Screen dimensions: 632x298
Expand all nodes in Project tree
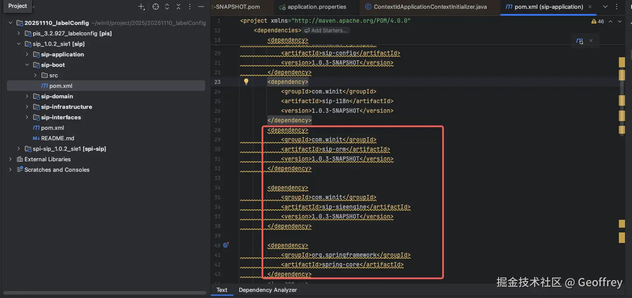167,7
